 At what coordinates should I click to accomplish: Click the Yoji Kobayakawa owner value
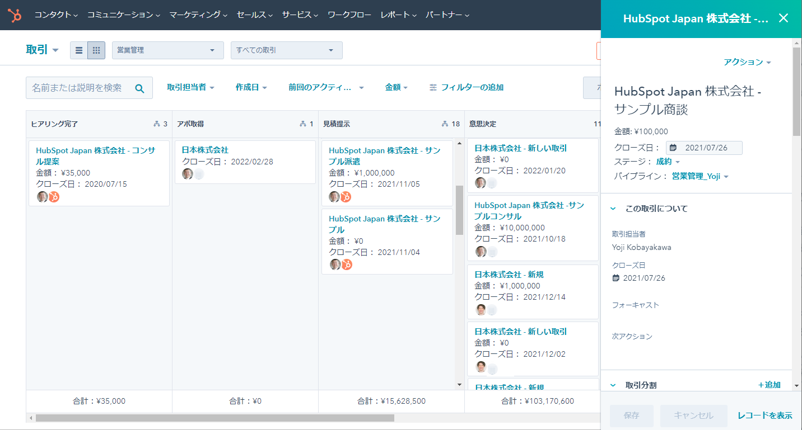[x=642, y=247]
